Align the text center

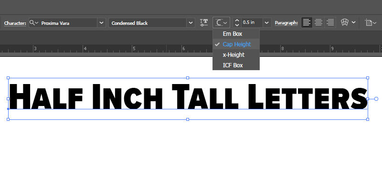coord(318,22)
